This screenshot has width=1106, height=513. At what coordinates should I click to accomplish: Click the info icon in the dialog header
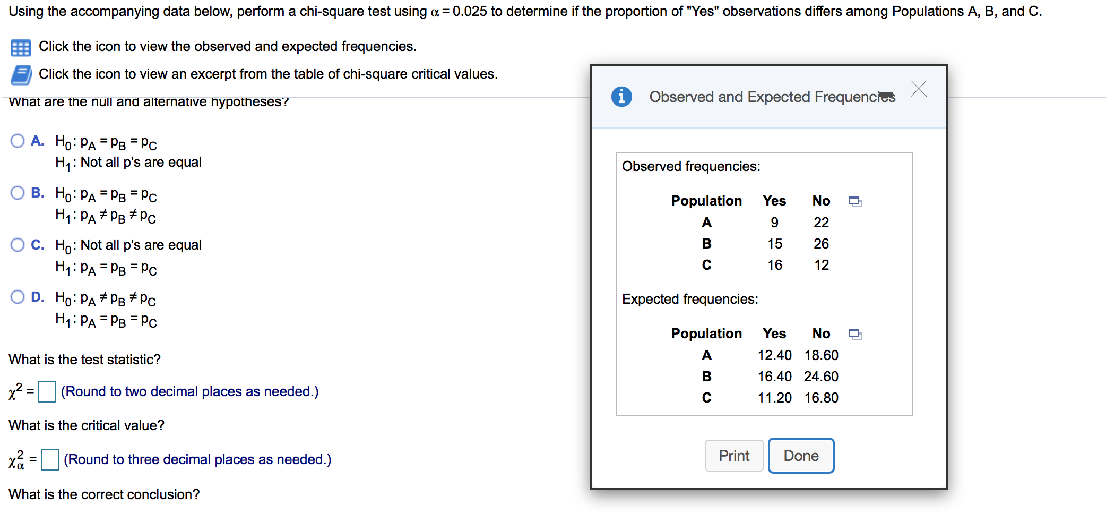point(621,96)
